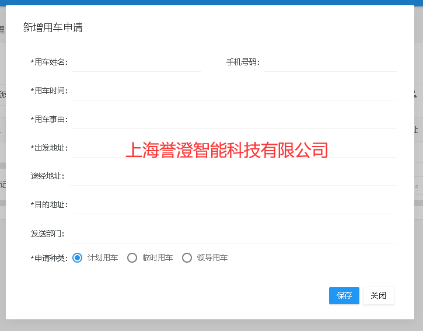This screenshot has height=331, width=423.
Task: Open the 用车时间 date field
Action: tap(233, 91)
